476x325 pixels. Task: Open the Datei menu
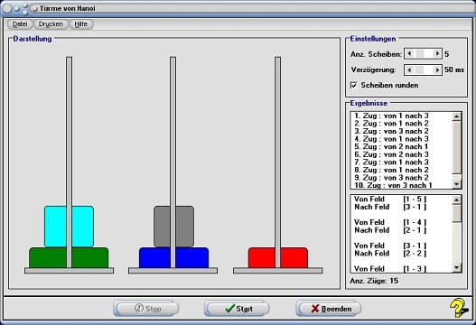coord(20,24)
